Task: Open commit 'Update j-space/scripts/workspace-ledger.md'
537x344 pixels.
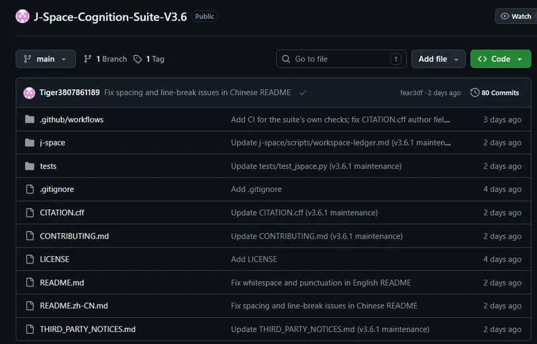Action: coord(341,143)
